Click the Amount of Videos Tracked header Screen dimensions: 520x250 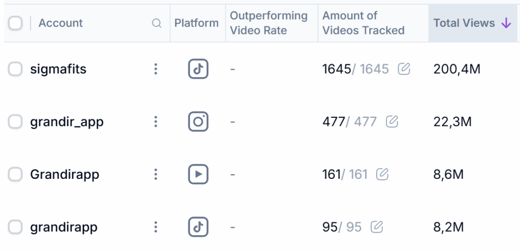click(x=363, y=23)
